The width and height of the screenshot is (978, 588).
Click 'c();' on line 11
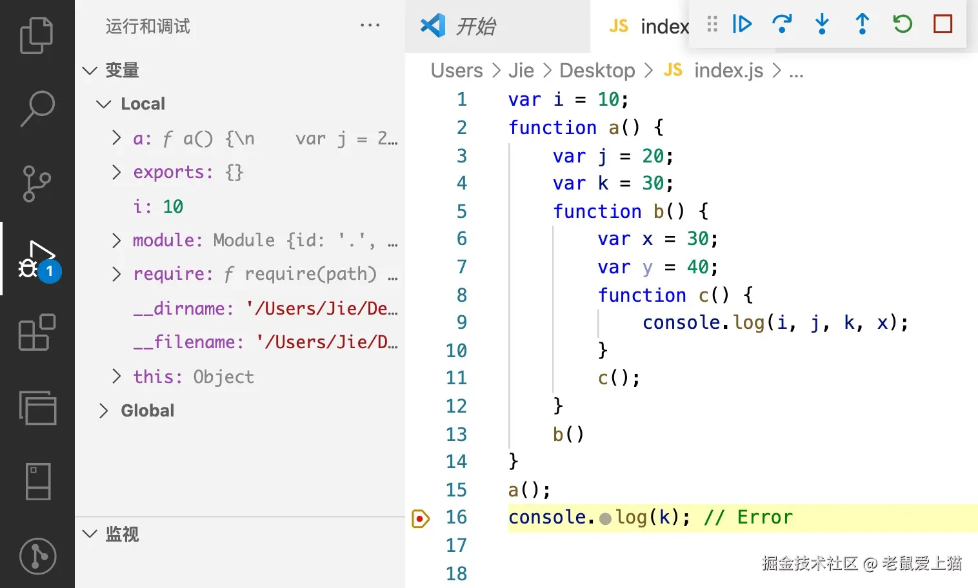(619, 378)
